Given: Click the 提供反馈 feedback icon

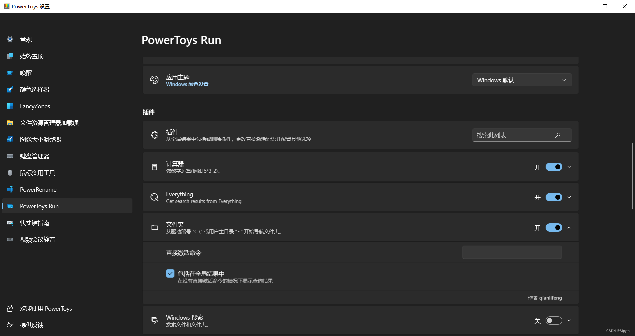Looking at the screenshot, I should [x=10, y=325].
